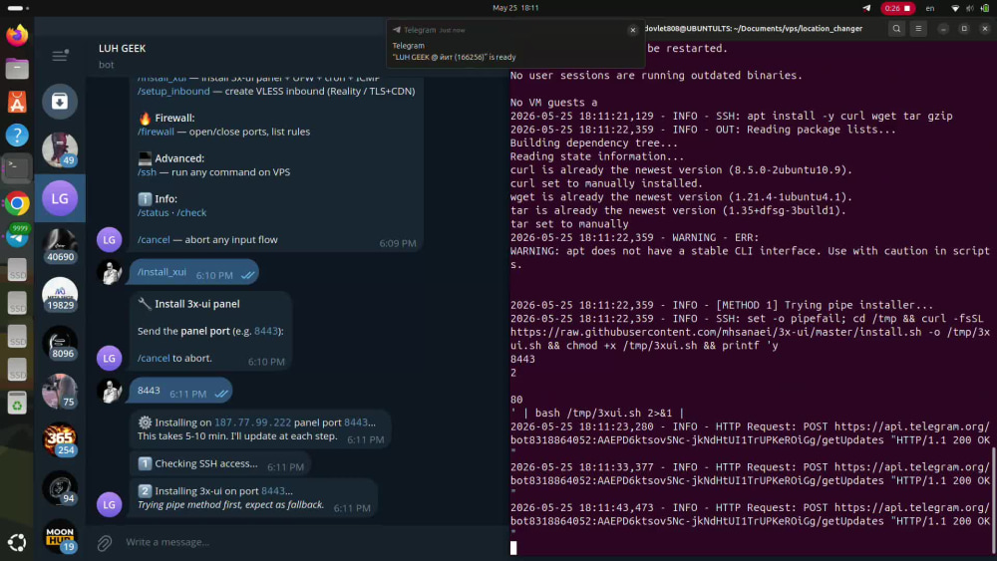Open the chat with 94 unread badge
The image size is (997, 561).
(x=60, y=488)
